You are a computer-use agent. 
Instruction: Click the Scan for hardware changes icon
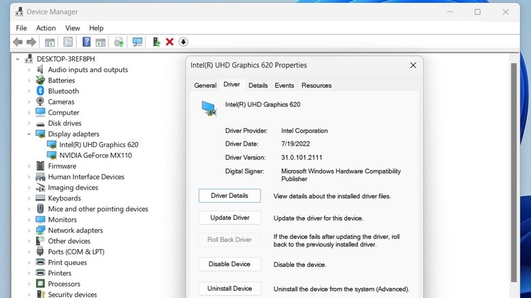[x=138, y=42]
